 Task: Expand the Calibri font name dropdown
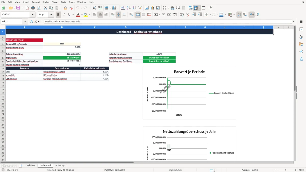click(x=33, y=15)
